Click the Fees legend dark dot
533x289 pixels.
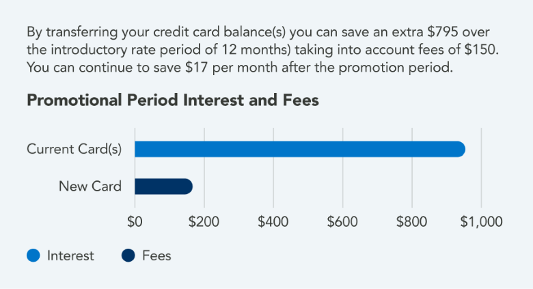[128, 256]
